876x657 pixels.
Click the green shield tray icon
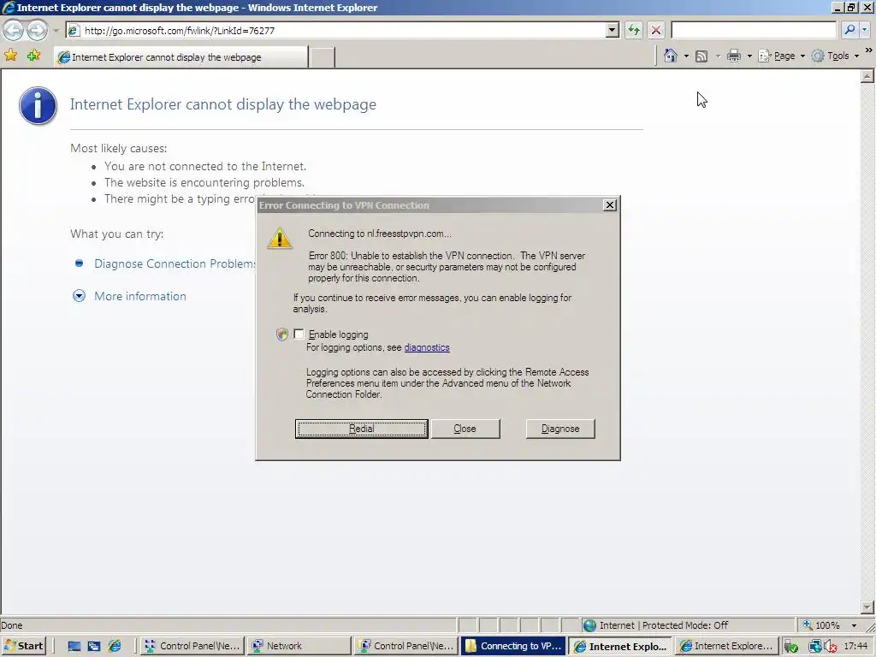coord(791,647)
